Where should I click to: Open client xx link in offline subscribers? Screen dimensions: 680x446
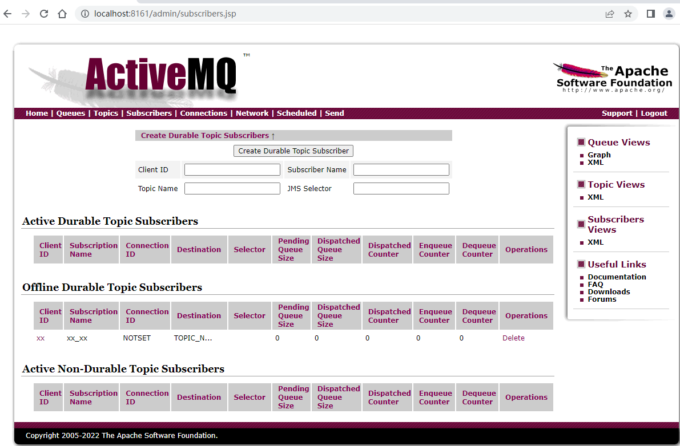[x=41, y=338]
